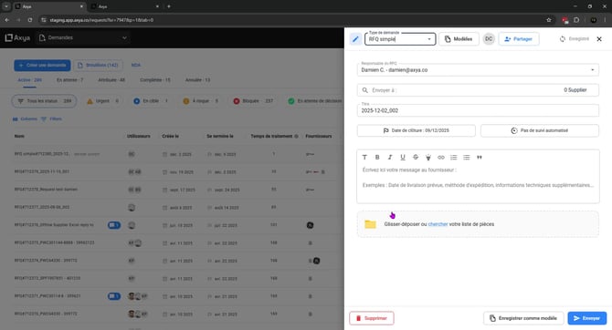The image size is (612, 330).
Task: Open the Filters panel
Action: pos(51,119)
